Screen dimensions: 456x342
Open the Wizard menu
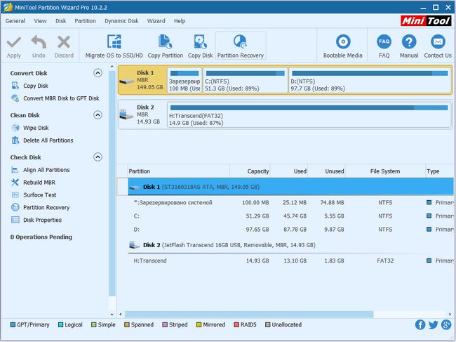(x=156, y=21)
